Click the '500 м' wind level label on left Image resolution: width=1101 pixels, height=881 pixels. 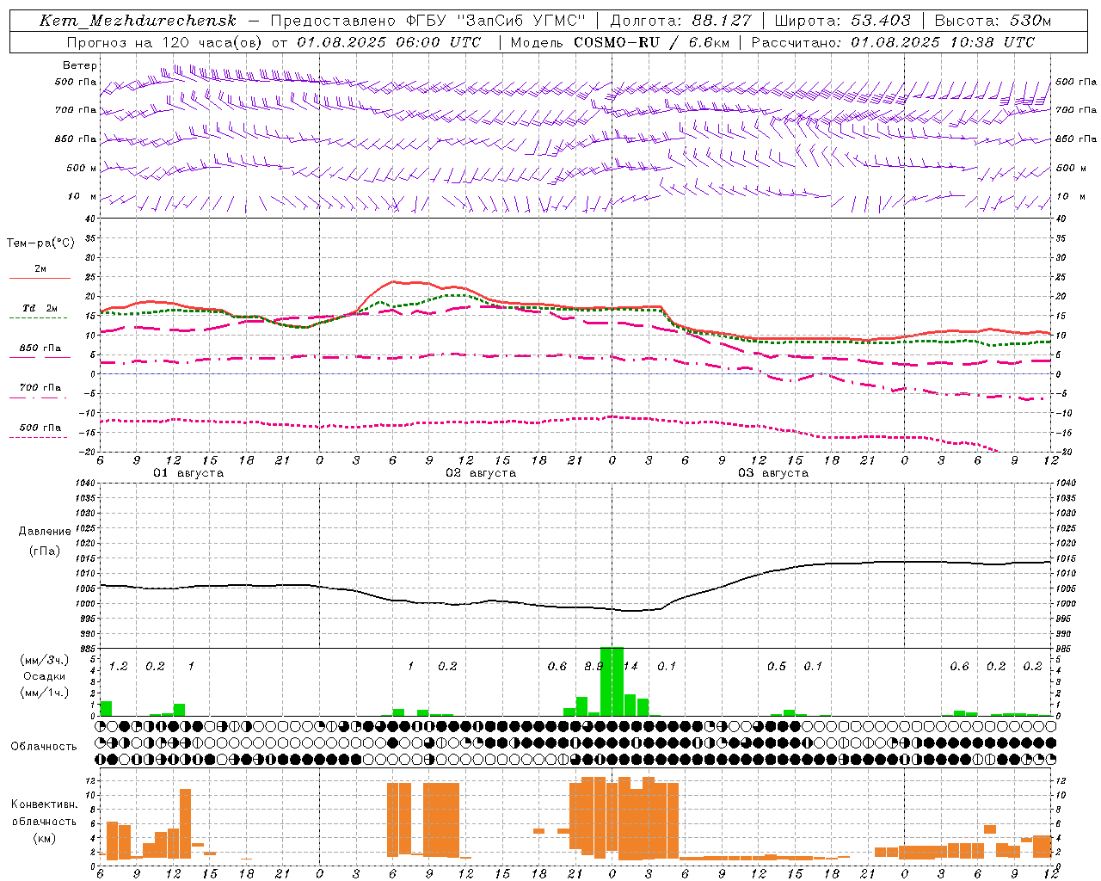82,169
